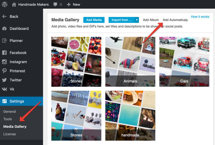Image resolution: width=215 pixels, height=145 pixels.
Task: Open the Animals album thumbnail
Action: click(x=130, y=62)
